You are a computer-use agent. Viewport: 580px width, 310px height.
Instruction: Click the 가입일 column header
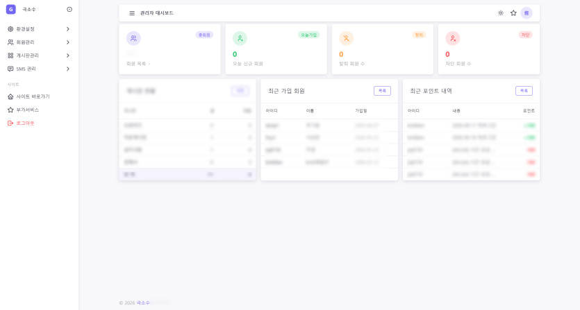click(x=361, y=111)
